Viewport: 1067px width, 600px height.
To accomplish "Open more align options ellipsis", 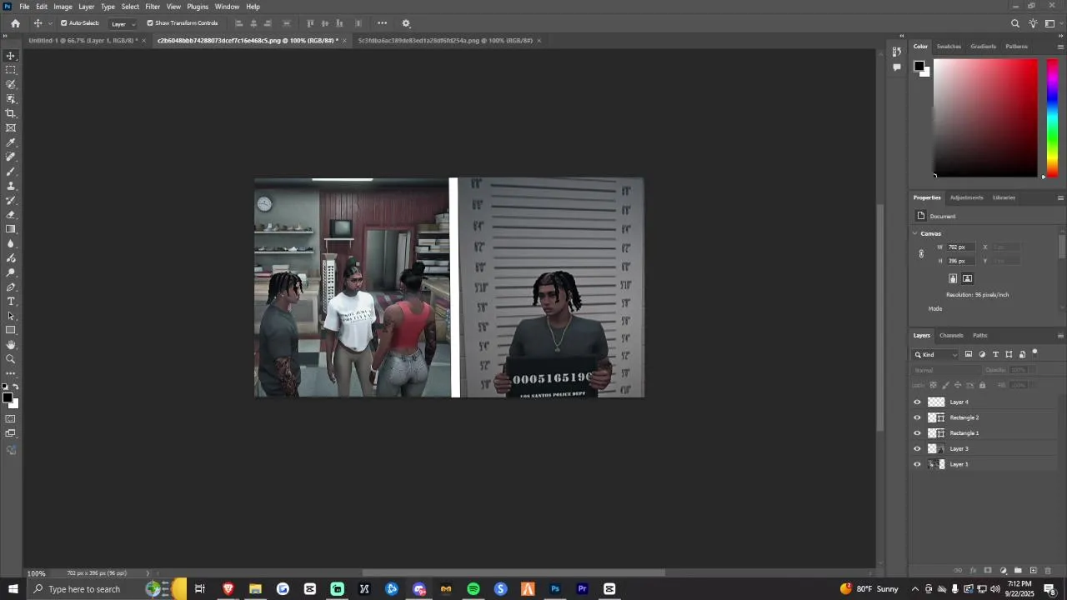I will coord(382,23).
